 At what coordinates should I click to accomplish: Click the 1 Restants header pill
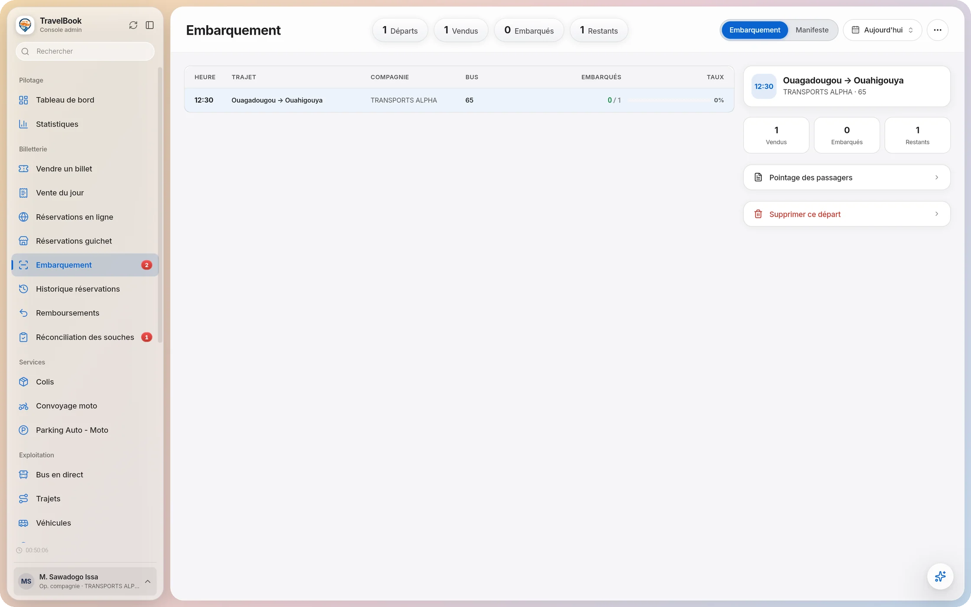(x=599, y=30)
